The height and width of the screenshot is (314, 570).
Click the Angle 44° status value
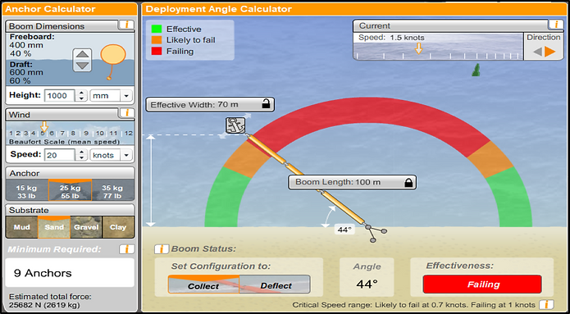[367, 284]
